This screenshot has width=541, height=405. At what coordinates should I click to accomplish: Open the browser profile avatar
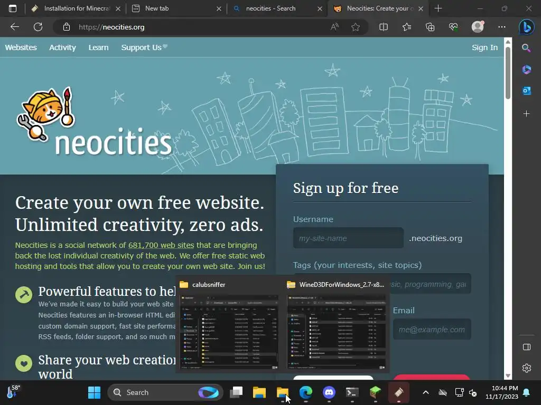[478, 27]
